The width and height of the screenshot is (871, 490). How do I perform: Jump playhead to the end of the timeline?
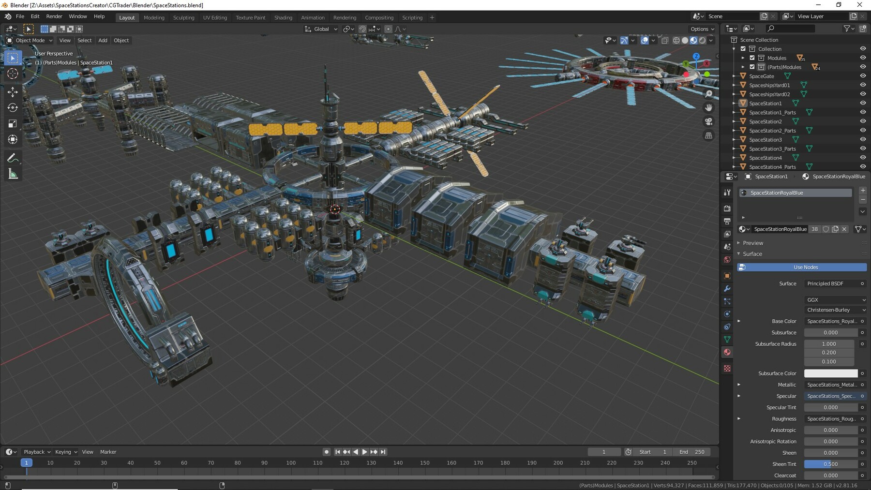[383, 452]
